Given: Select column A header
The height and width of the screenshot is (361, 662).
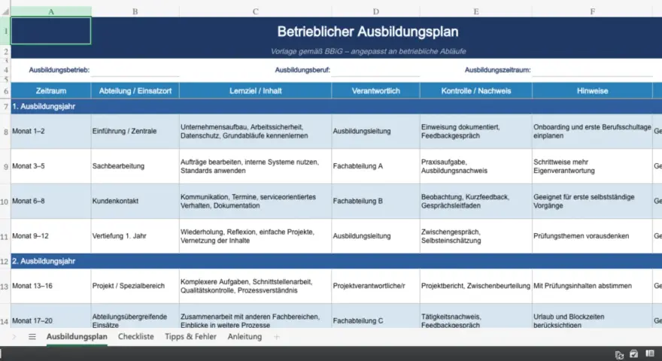Looking at the screenshot, I should [x=51, y=11].
